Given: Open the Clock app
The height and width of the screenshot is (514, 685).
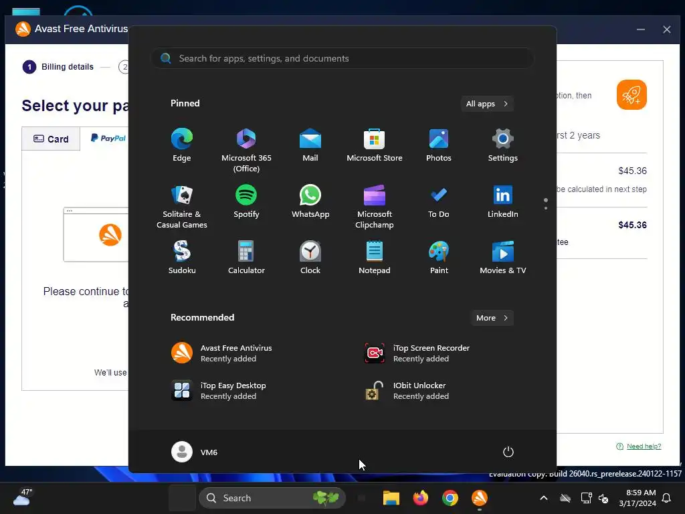Looking at the screenshot, I should (x=310, y=258).
